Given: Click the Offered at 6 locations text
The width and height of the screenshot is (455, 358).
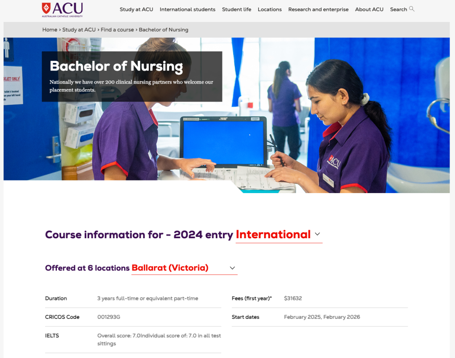Looking at the screenshot, I should (87, 268).
